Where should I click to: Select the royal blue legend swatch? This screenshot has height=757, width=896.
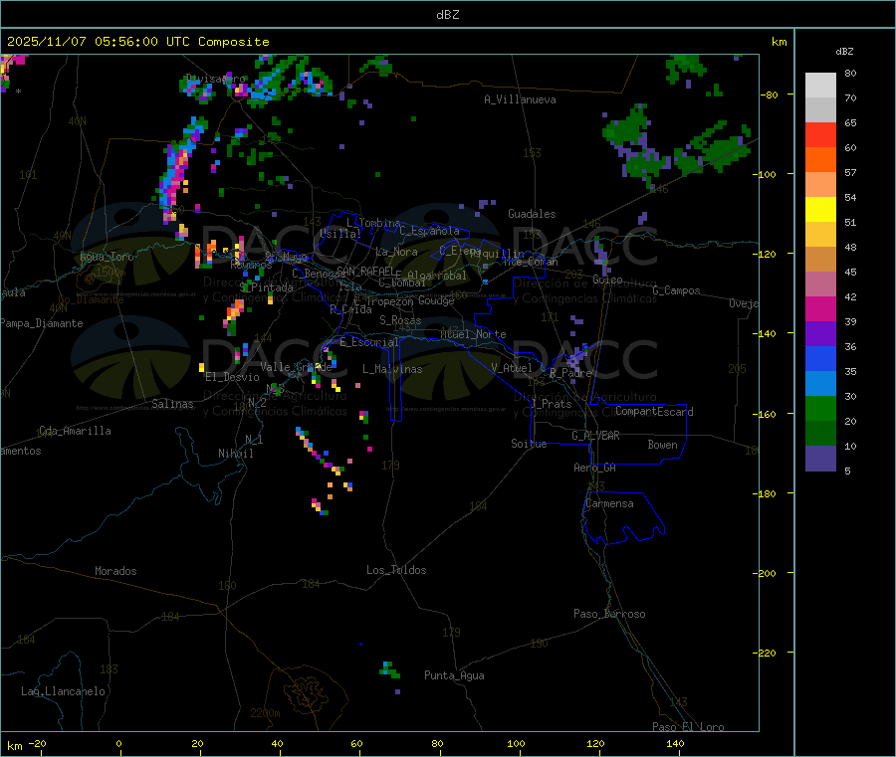click(x=820, y=358)
